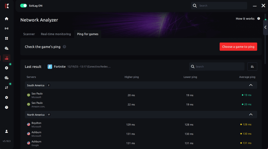Click the Lower ping column header
268x149 pixels.
(190, 77)
